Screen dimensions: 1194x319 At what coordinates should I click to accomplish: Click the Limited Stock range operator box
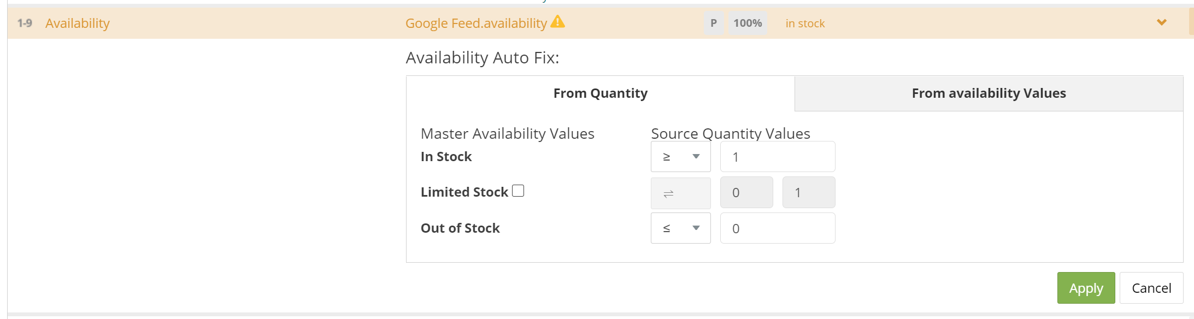pyautogui.click(x=681, y=193)
